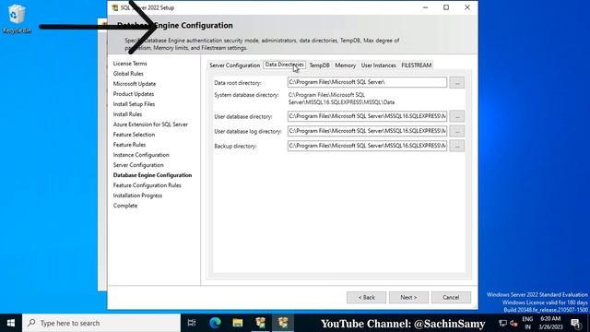The image size is (590, 332).
Task: Select the FILESTREAM tab
Action: point(416,65)
